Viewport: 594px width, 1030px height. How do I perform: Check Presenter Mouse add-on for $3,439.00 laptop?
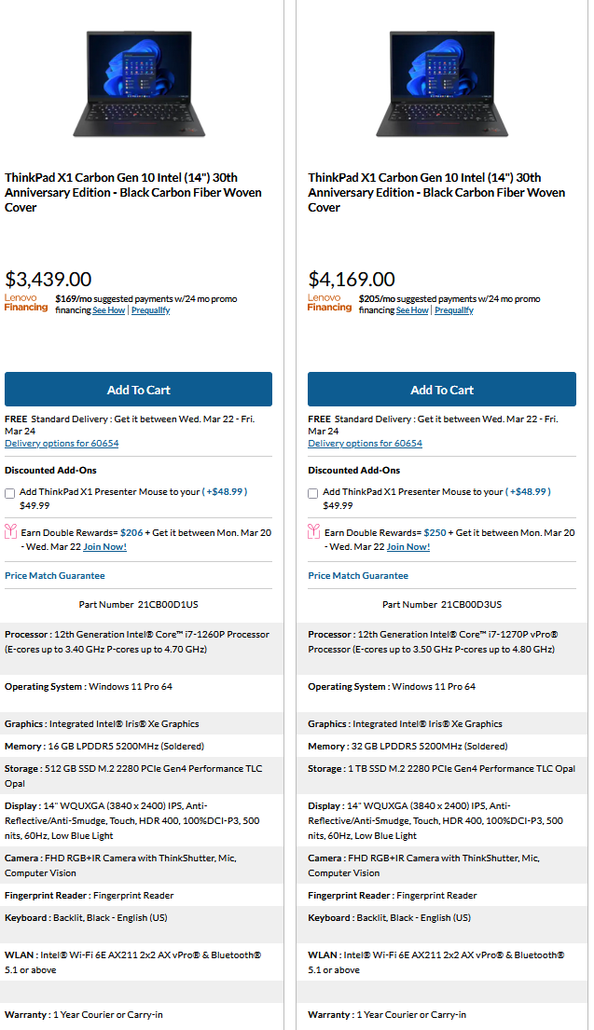[10, 493]
